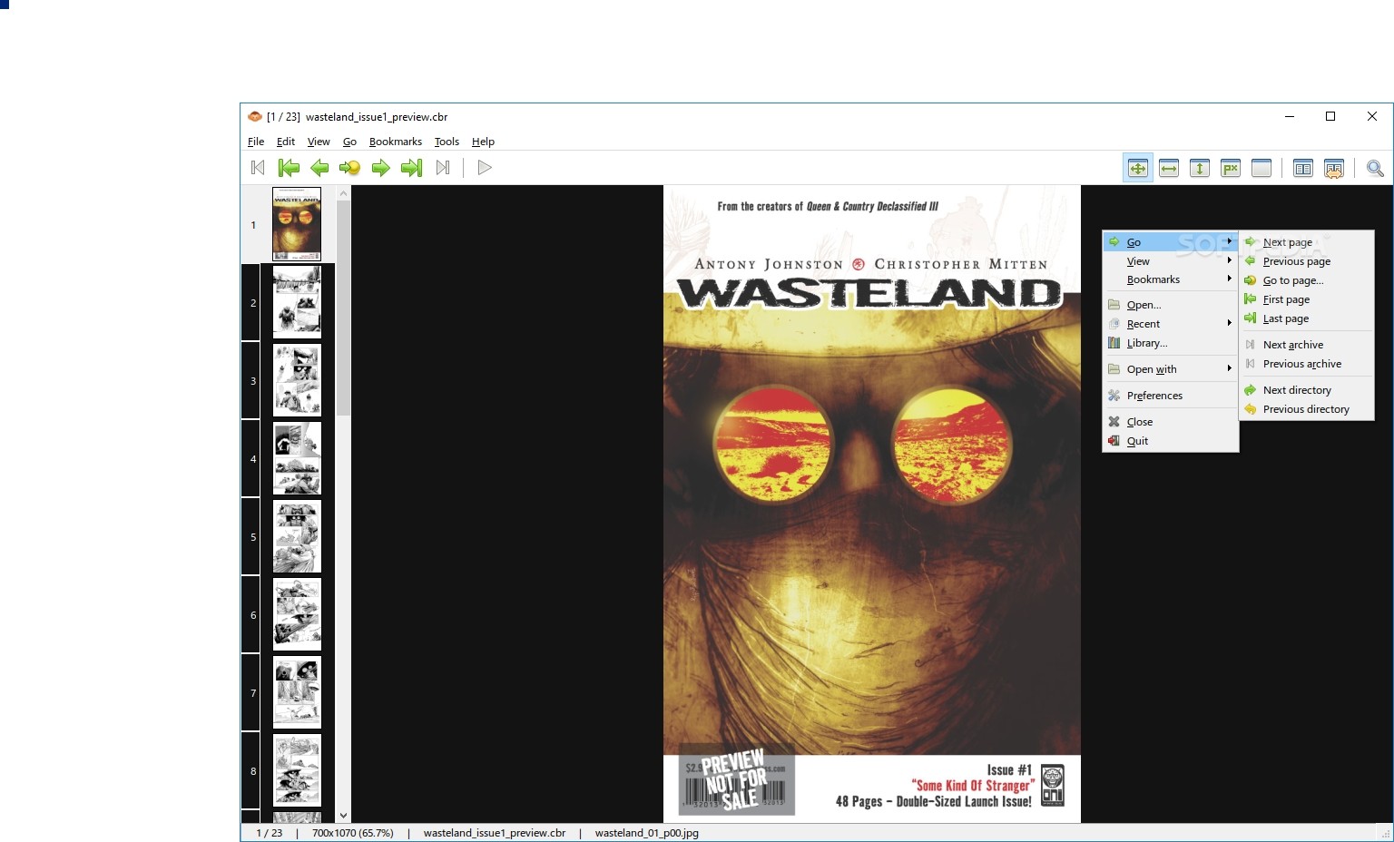Select page 8 thumbnail in sidebar
1394x842 pixels.
point(297,770)
